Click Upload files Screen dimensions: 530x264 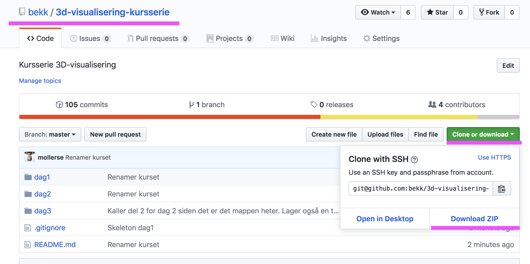coord(385,134)
